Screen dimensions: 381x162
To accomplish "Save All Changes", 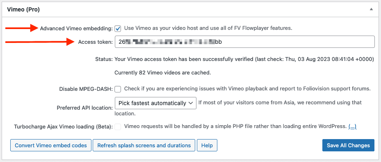I will [348, 145].
